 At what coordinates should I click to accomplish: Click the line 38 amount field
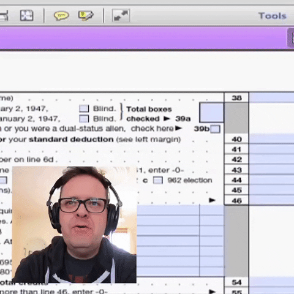271,97
